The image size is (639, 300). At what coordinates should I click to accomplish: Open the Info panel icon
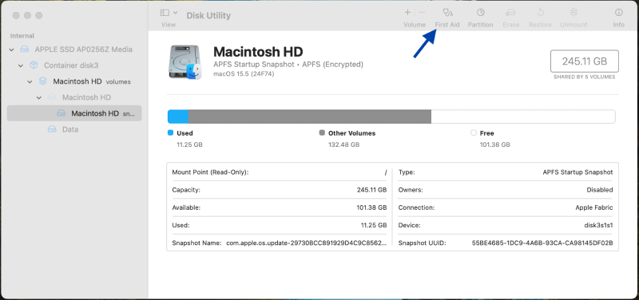click(x=618, y=13)
